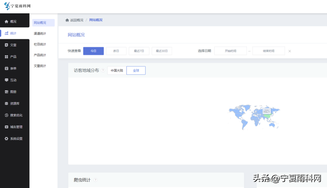Switch map to 中国大陆 view

tap(117, 71)
